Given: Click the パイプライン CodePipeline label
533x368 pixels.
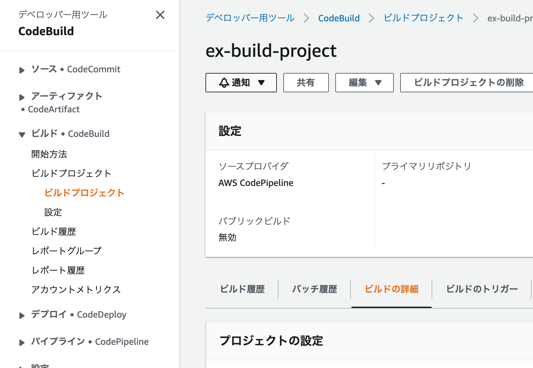Looking at the screenshot, I should point(90,342).
